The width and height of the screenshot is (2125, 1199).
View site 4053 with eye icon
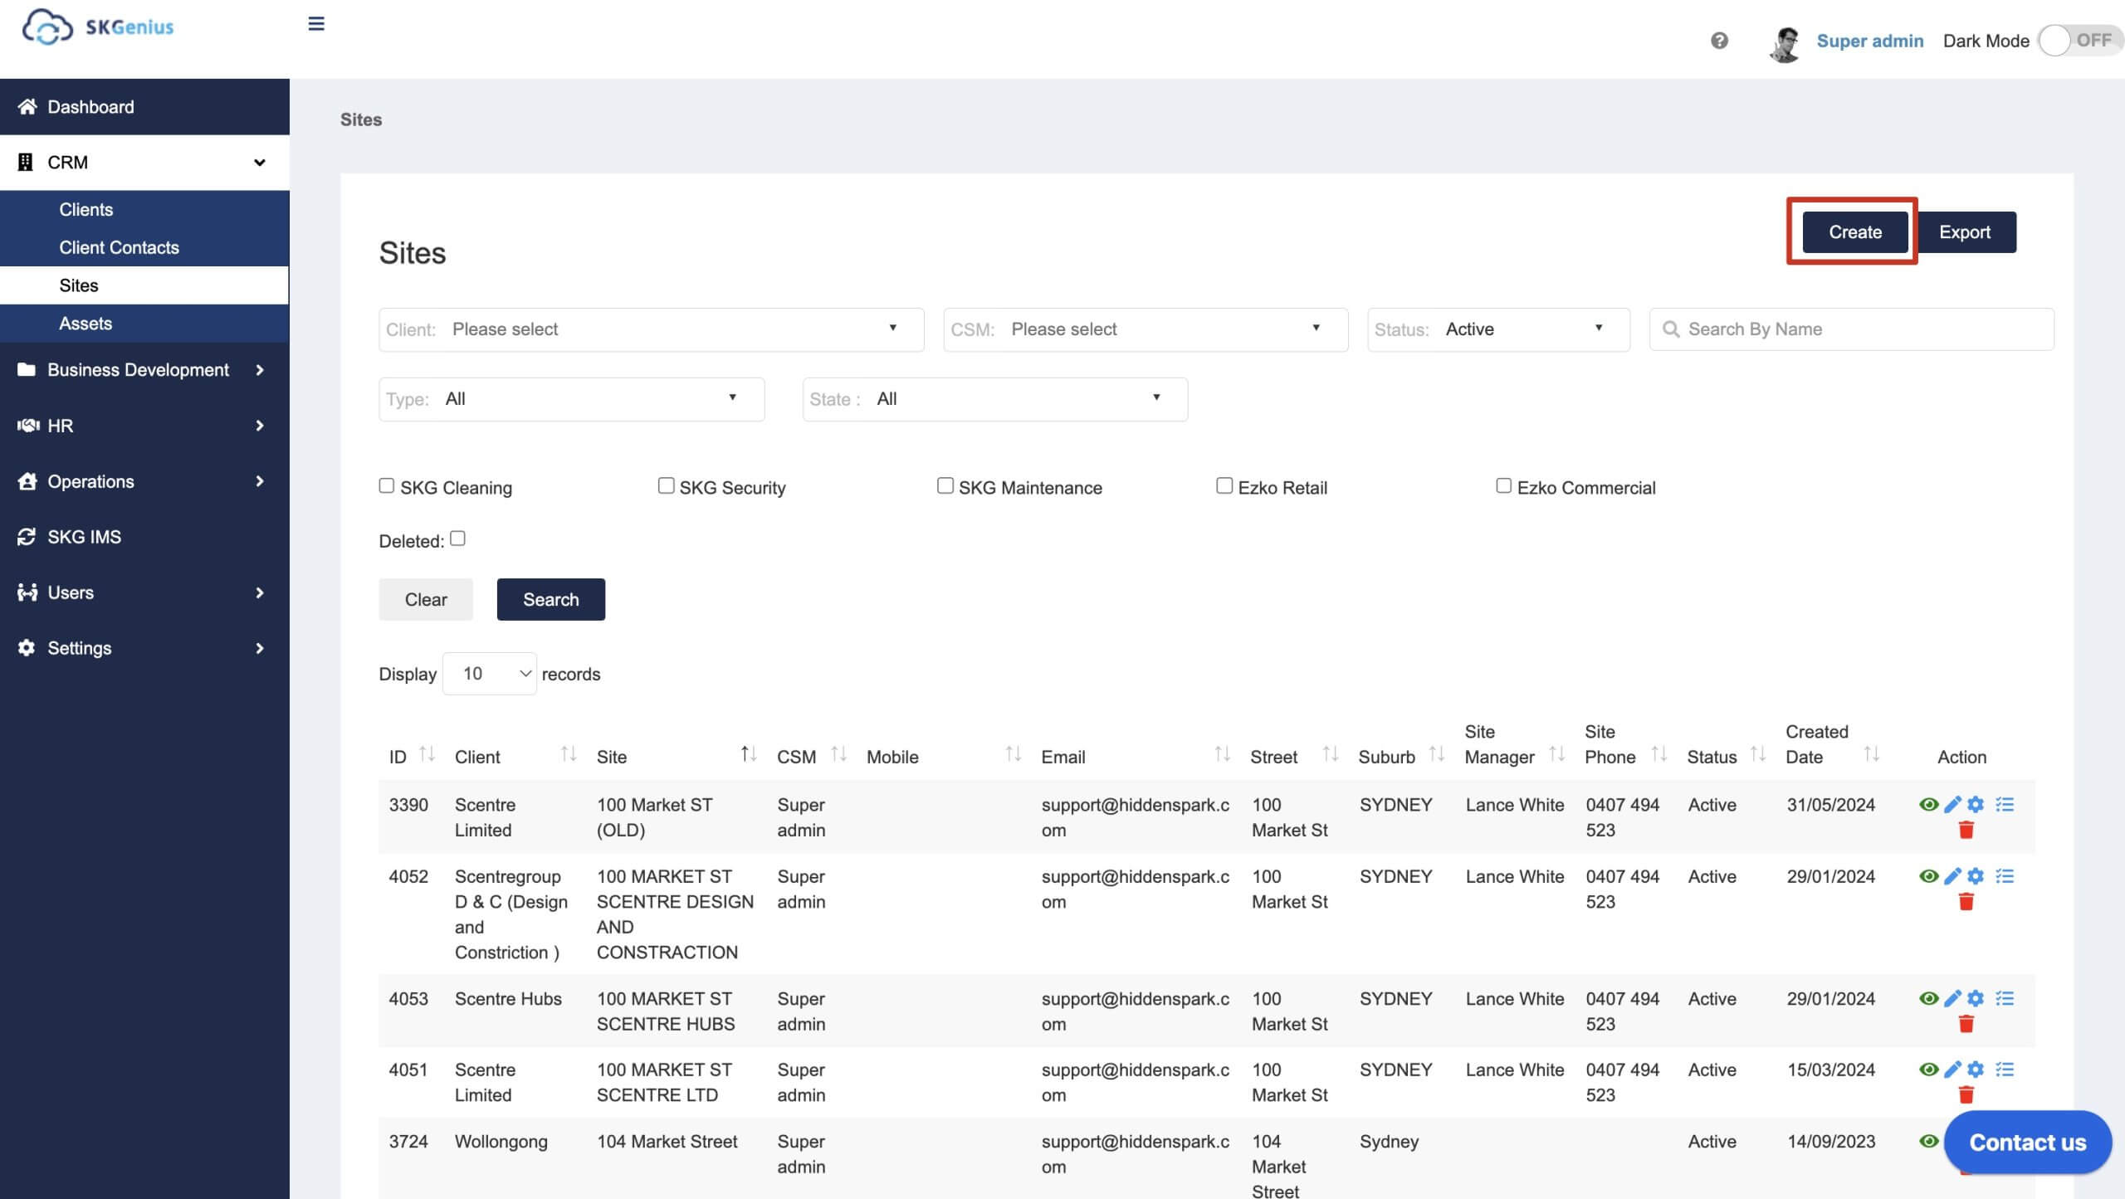click(1928, 998)
